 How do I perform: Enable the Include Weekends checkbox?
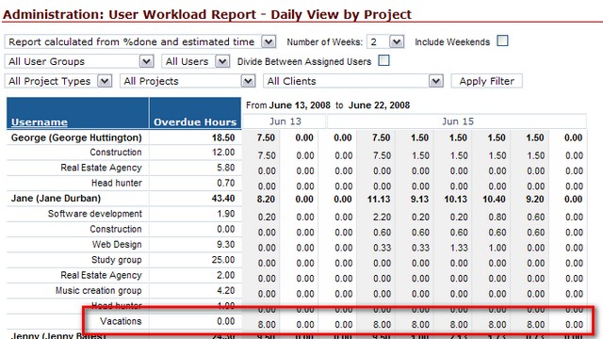pos(502,40)
